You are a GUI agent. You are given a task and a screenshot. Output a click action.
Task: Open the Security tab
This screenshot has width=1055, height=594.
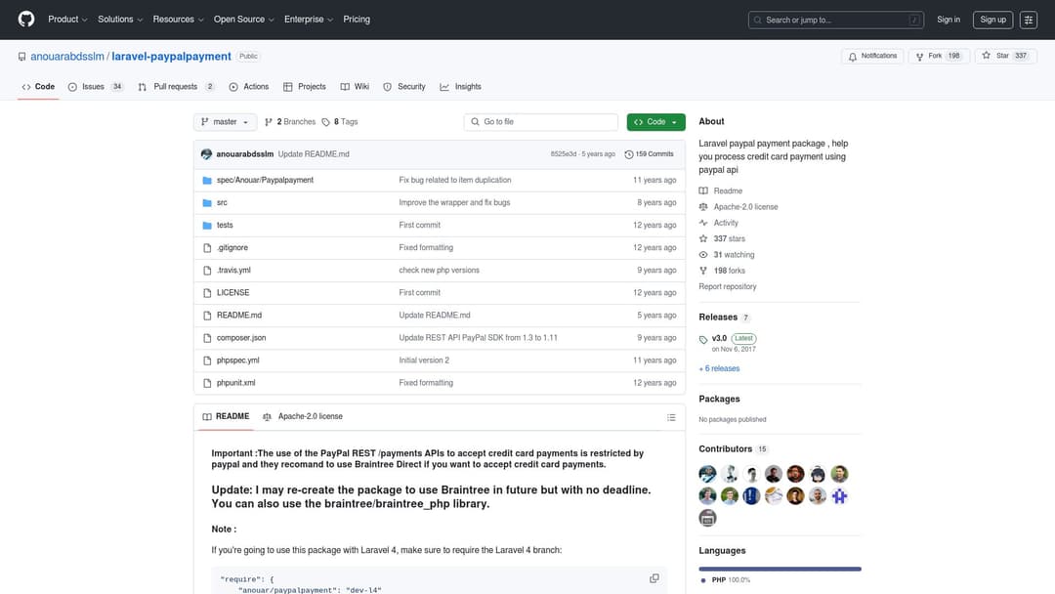[x=404, y=87]
